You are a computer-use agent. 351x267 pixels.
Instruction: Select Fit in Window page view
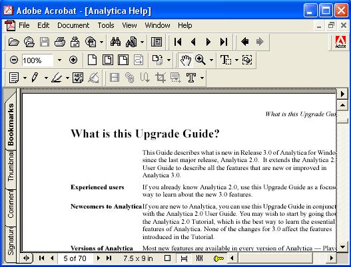point(108,60)
